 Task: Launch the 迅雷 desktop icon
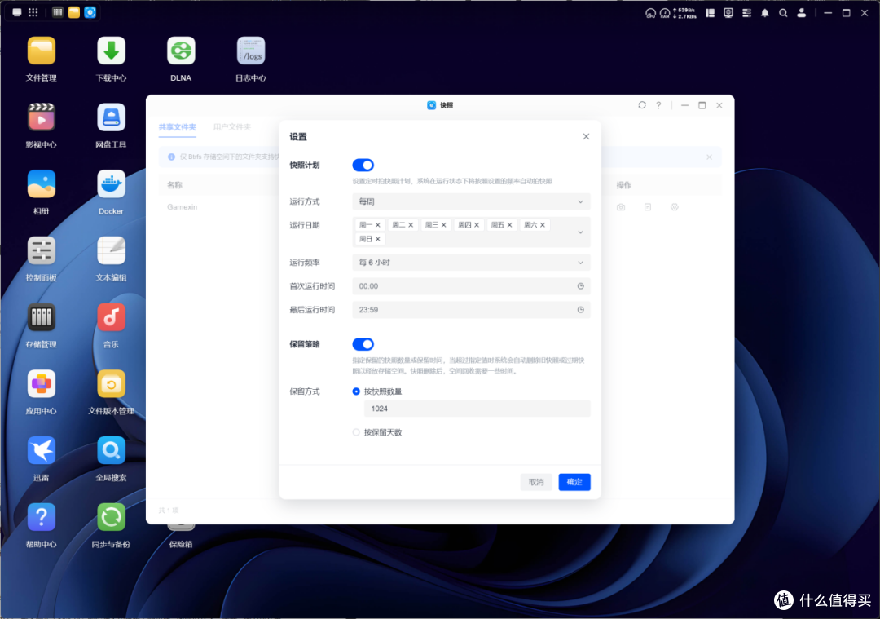[41, 451]
